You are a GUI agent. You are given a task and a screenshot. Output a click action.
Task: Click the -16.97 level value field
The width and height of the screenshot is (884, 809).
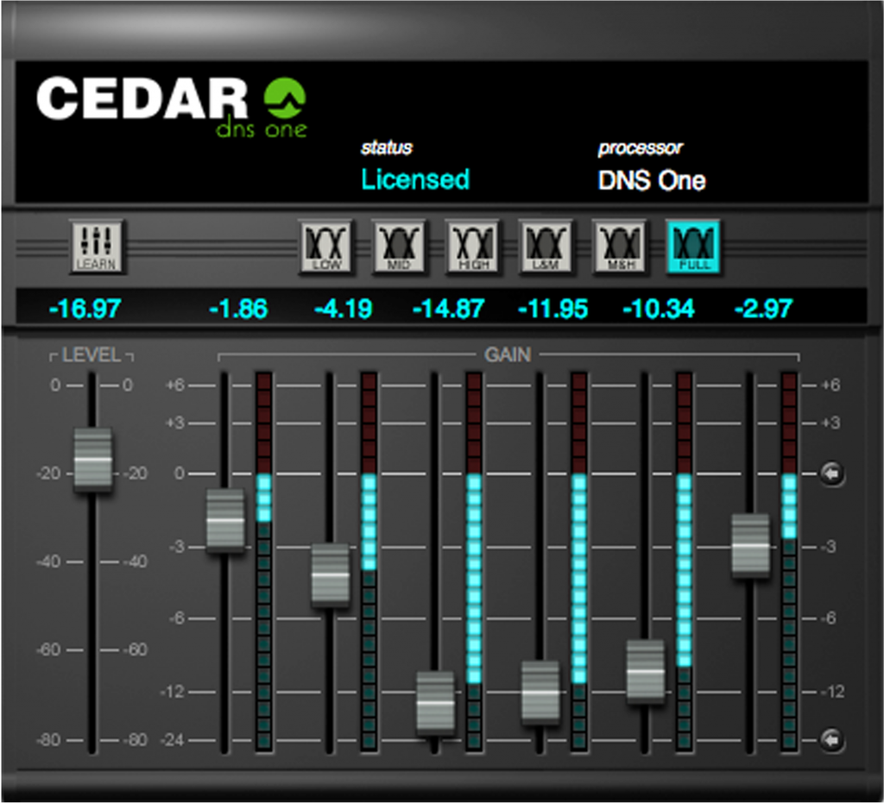click(x=85, y=309)
